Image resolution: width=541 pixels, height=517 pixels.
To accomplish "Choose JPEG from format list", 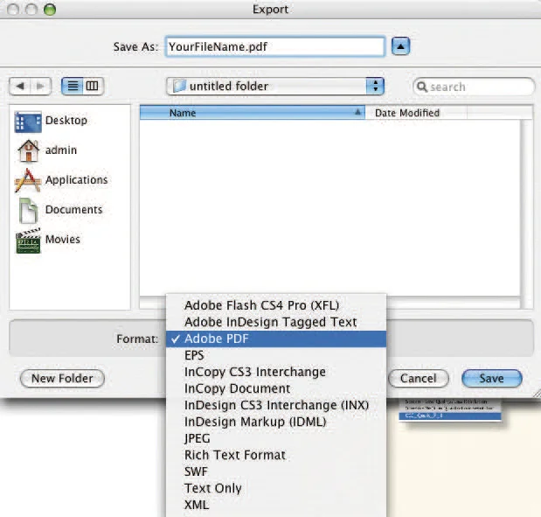I will [x=276, y=438].
